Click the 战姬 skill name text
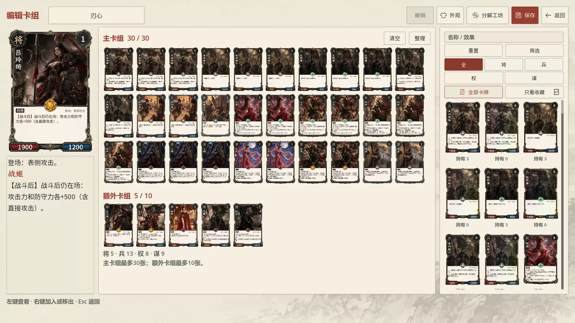The width and height of the screenshot is (575, 323). point(16,174)
